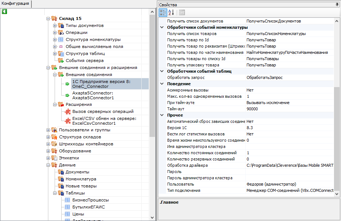This screenshot has height=221, width=341.
Task: Click the puzzle icon for Вызов серверных операций
Action: [x=68, y=111]
